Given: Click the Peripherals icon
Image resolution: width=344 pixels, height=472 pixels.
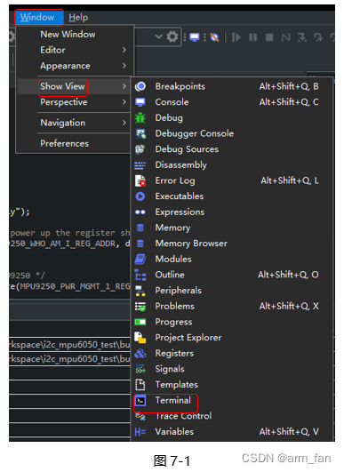Looking at the screenshot, I should 140,291.
